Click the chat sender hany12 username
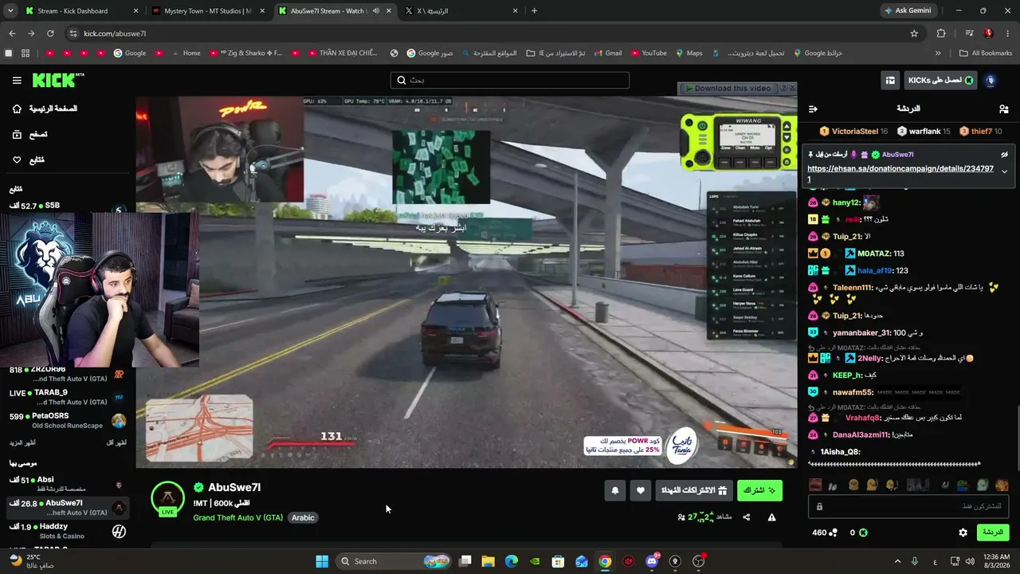The height and width of the screenshot is (574, 1020). pyautogui.click(x=846, y=203)
